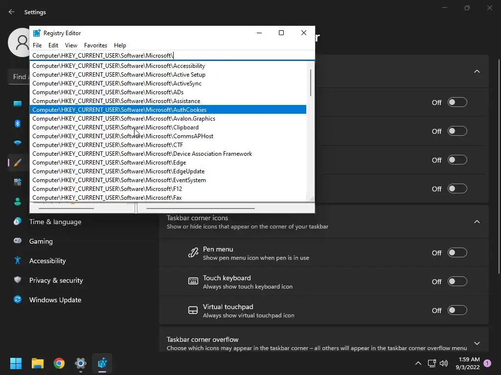Image resolution: width=501 pixels, height=375 pixels.
Task: Open the Favorites menu in Registry Editor
Action: coord(95,45)
